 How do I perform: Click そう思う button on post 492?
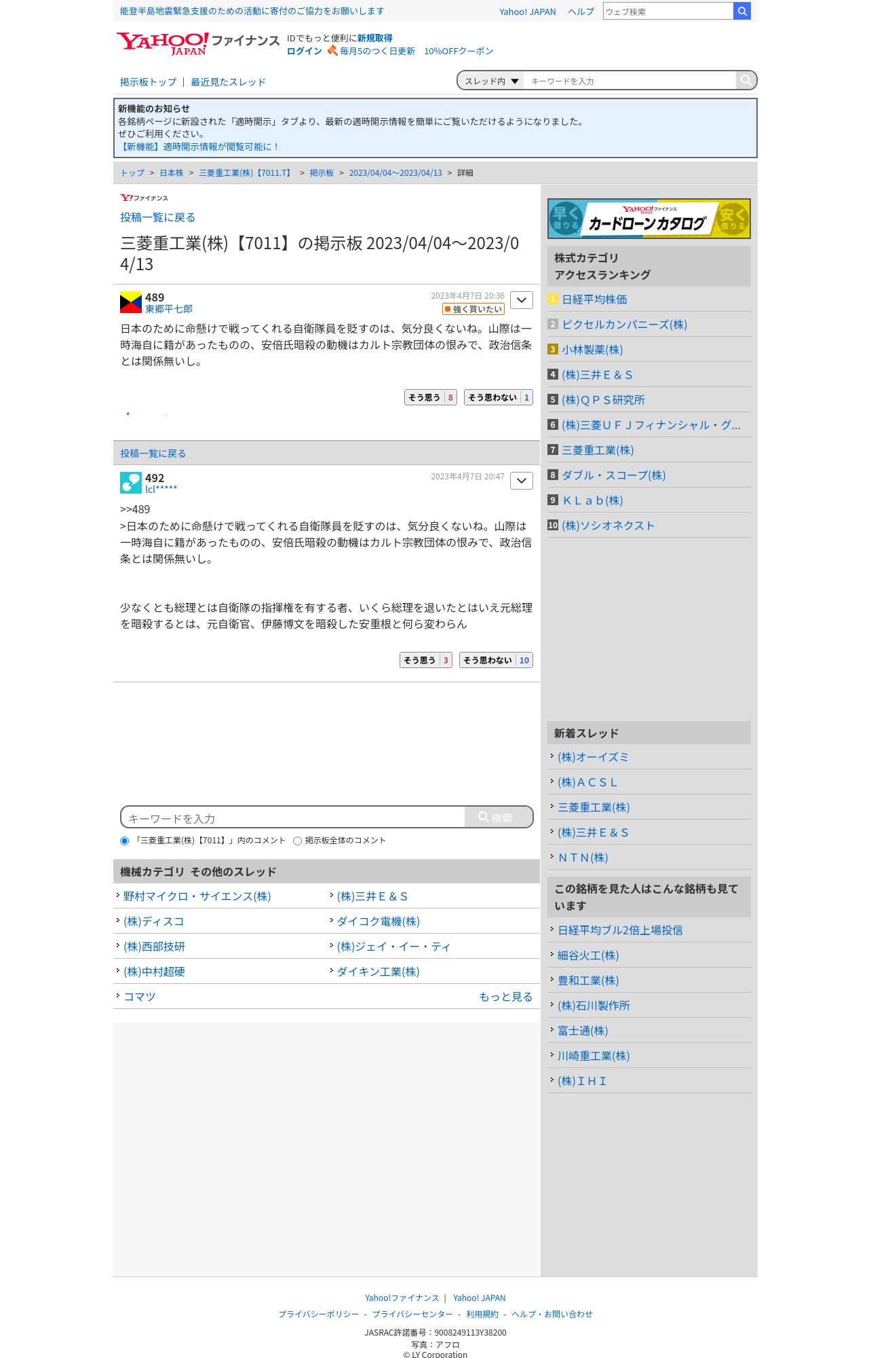(426, 660)
